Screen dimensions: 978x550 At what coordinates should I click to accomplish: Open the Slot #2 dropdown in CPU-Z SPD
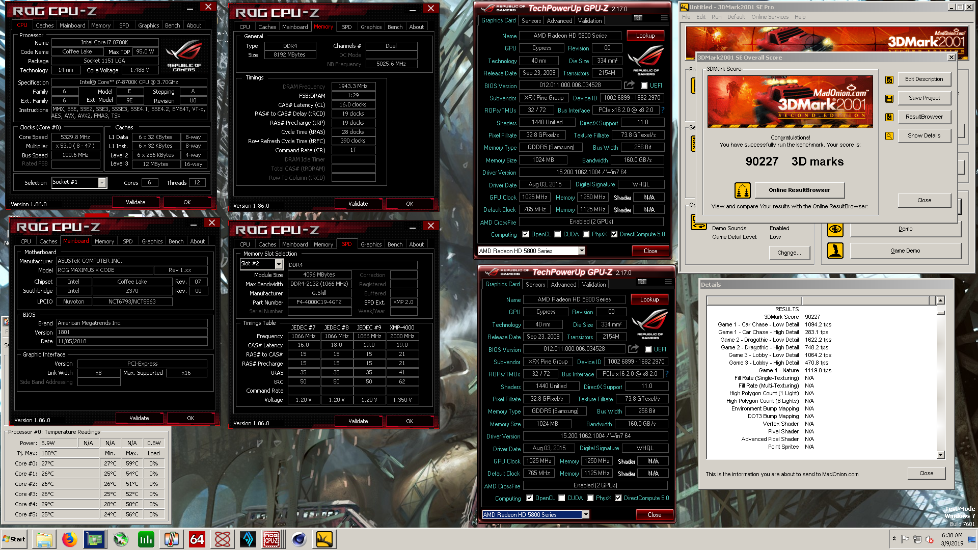click(x=279, y=264)
